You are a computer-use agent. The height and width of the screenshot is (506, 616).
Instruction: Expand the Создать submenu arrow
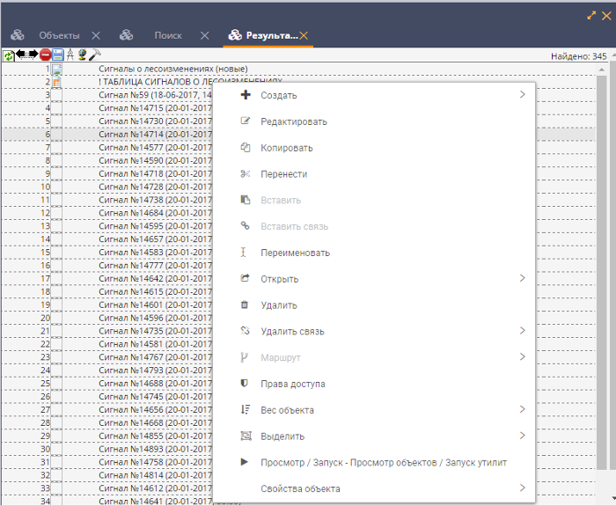[x=522, y=95]
